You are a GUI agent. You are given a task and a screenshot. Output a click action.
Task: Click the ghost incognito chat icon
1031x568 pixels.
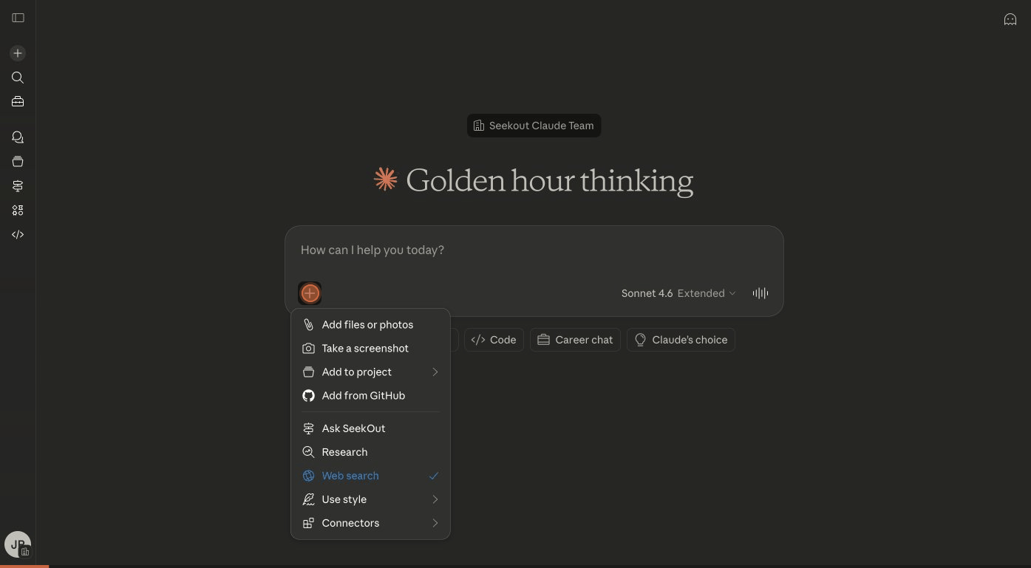(x=1010, y=20)
